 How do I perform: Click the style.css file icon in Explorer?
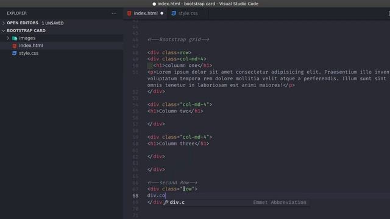(15, 53)
